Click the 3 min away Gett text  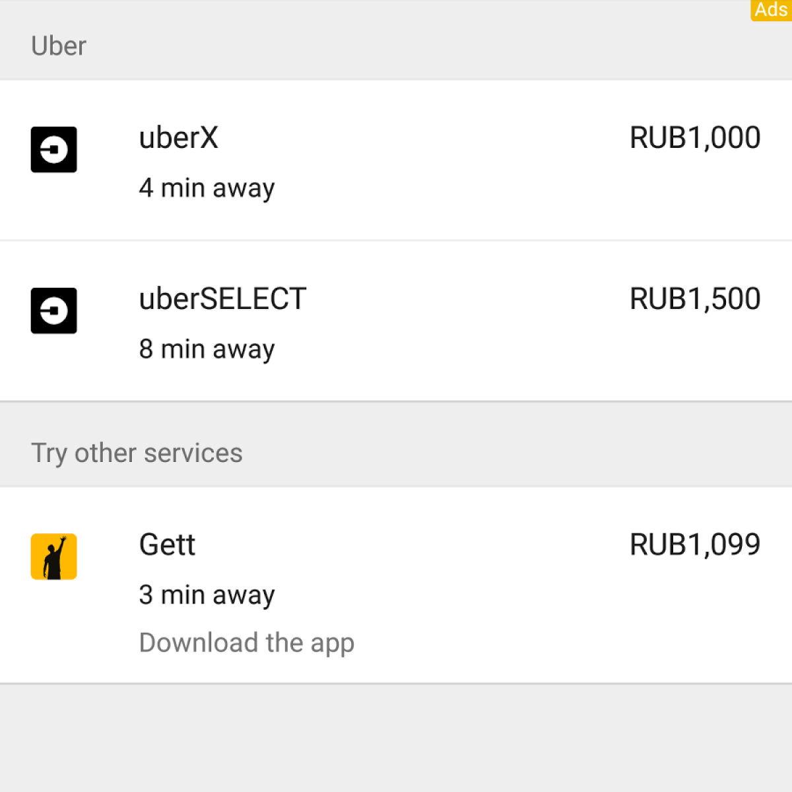(x=207, y=595)
